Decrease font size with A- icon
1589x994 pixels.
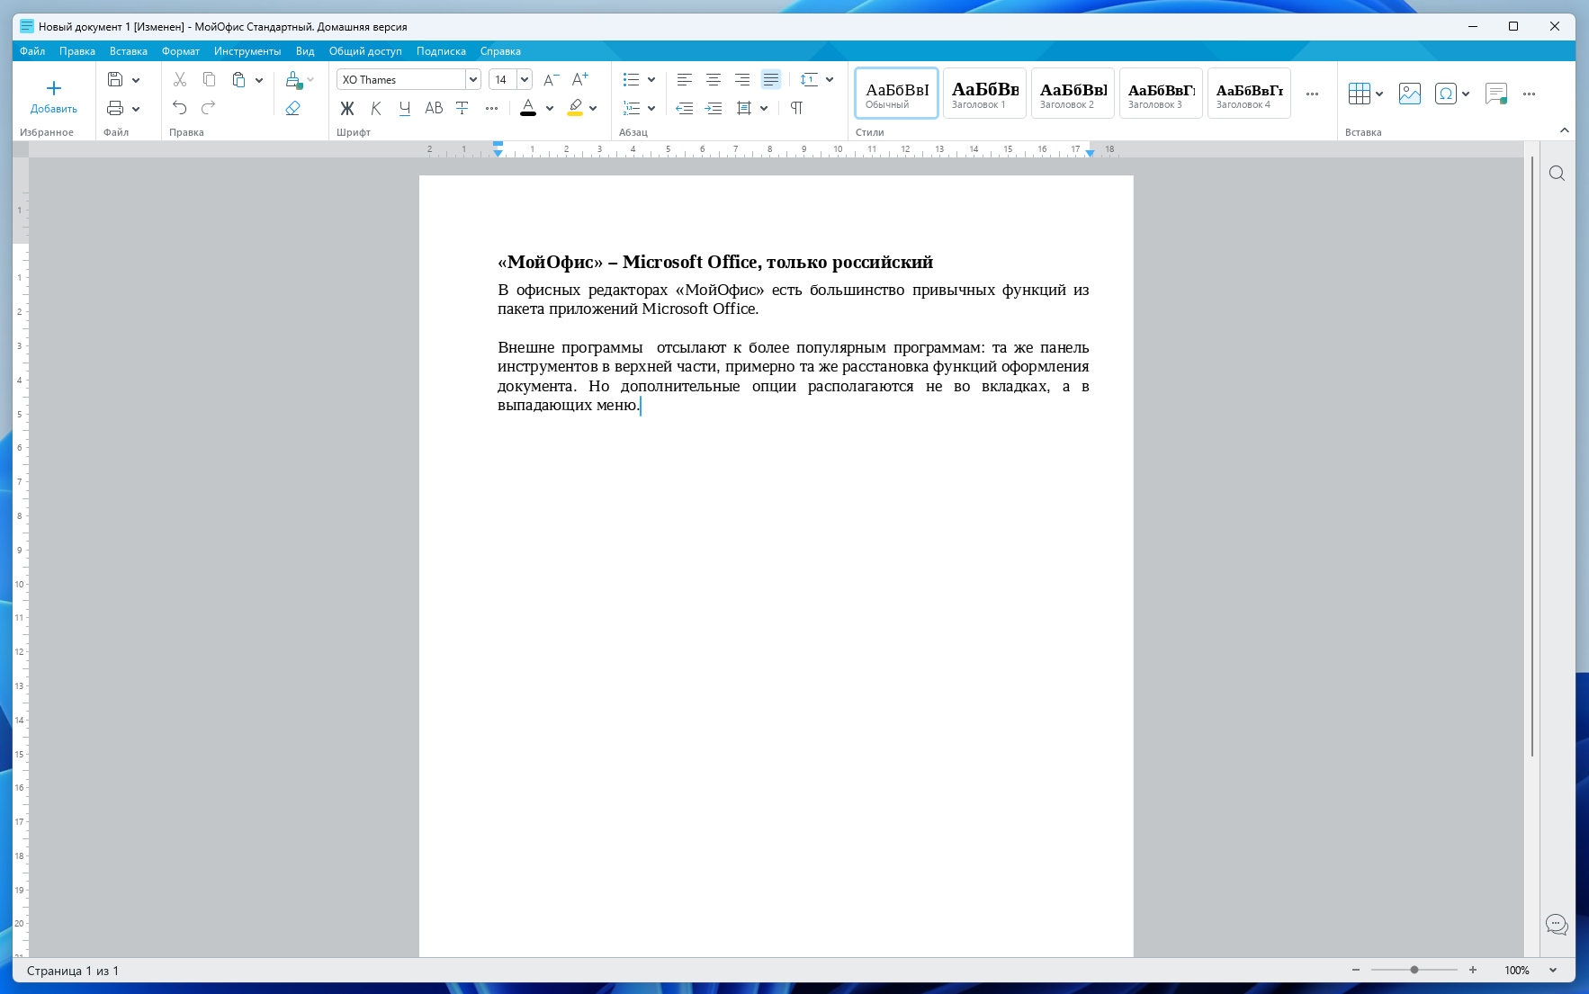click(551, 79)
